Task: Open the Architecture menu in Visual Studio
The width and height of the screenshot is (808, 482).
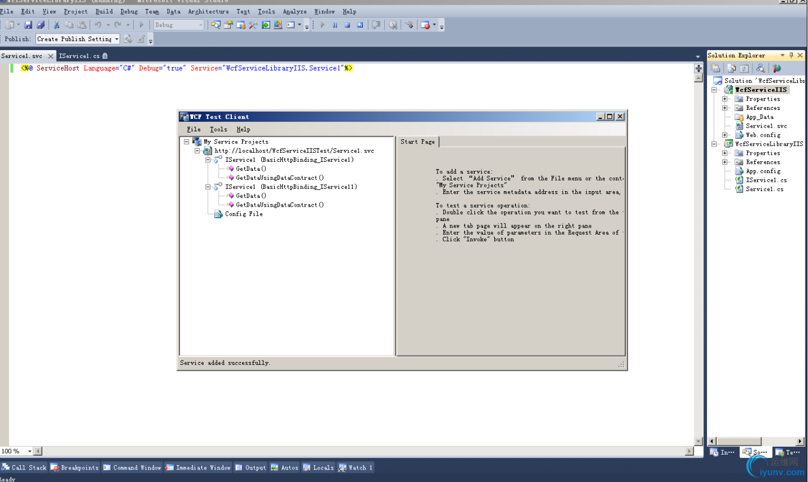Action: (208, 11)
